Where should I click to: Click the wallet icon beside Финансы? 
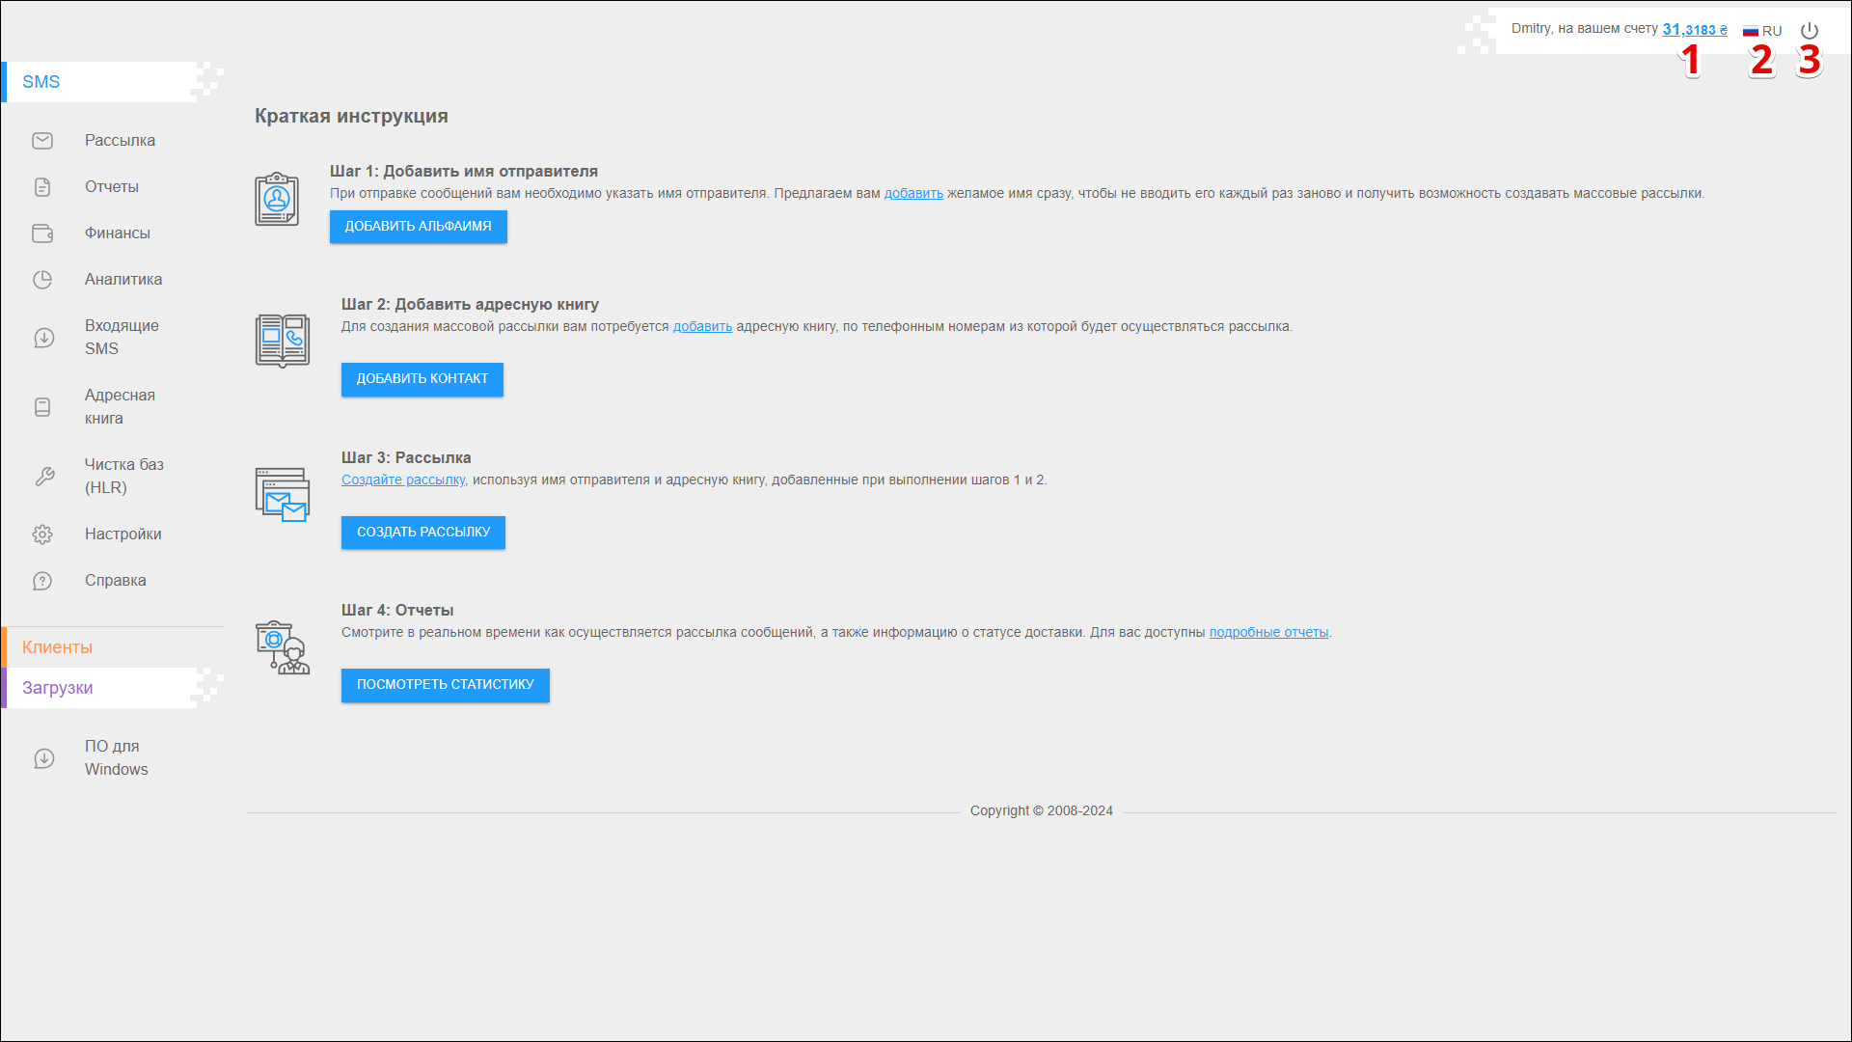[x=42, y=233]
